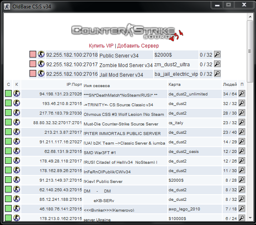Click magnifier for PITER IMMORTALS PUBLIC SERVER
256x225 pixels.
tap(241, 132)
